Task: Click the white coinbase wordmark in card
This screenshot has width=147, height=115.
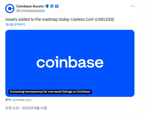Action: [70, 62]
